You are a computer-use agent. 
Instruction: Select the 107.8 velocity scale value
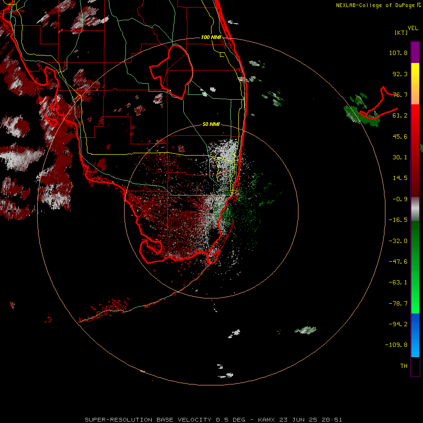click(x=398, y=53)
